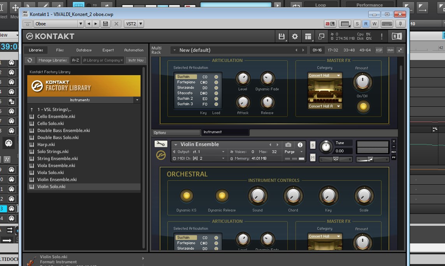
Task: Take a snapshot with the camera icon
Action: [x=288, y=144]
